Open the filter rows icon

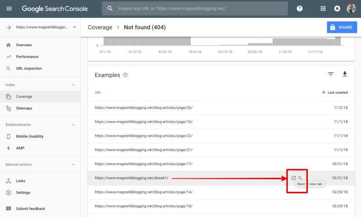[331, 74]
